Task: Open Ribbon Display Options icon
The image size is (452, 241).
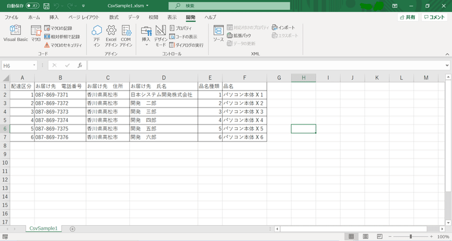Action: [x=394, y=6]
